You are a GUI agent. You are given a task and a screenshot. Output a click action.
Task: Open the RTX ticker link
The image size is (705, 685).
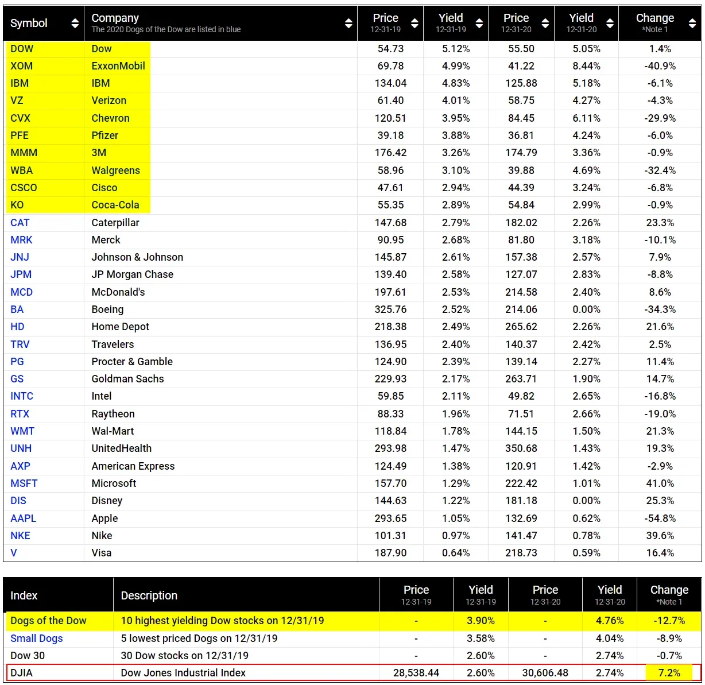click(20, 414)
